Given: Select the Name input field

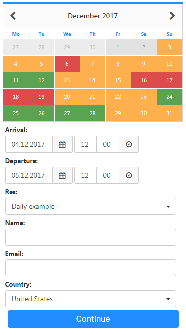Looking at the screenshot, I should [x=91, y=237].
